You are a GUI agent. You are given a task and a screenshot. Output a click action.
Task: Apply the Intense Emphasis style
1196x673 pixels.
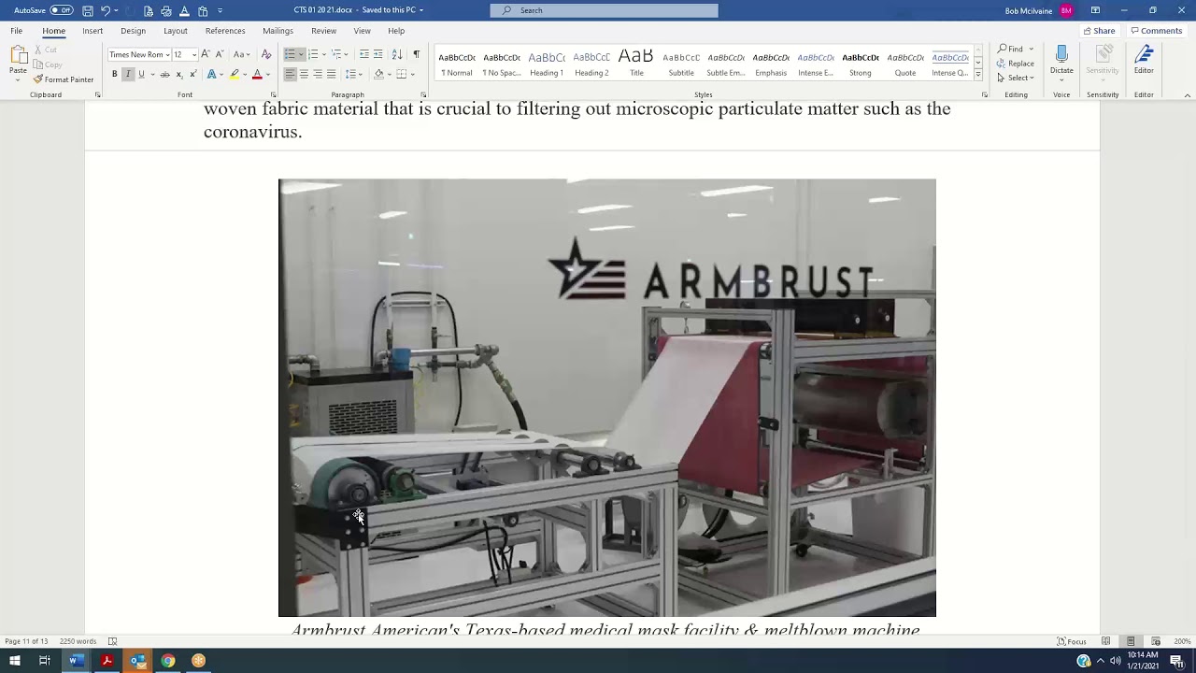(816, 64)
